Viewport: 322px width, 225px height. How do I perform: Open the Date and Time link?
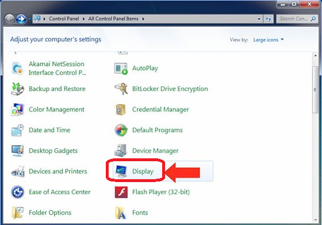pos(49,130)
